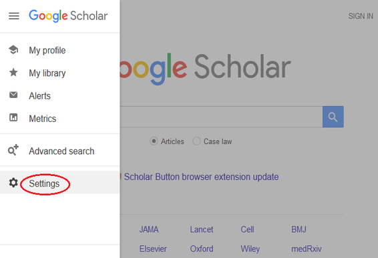Open the medRxiv link

tap(307, 249)
